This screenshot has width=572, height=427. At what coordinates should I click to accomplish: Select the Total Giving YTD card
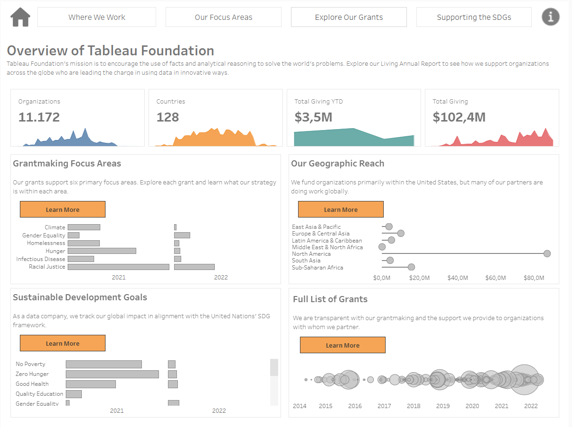[x=354, y=118]
